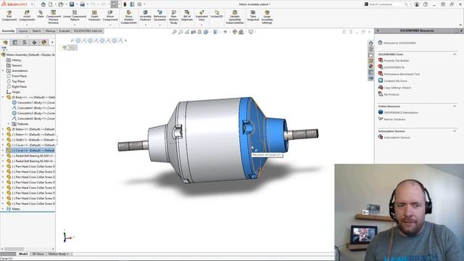
Task: Switch to Motion Study 1 tab
Action: click(58, 254)
